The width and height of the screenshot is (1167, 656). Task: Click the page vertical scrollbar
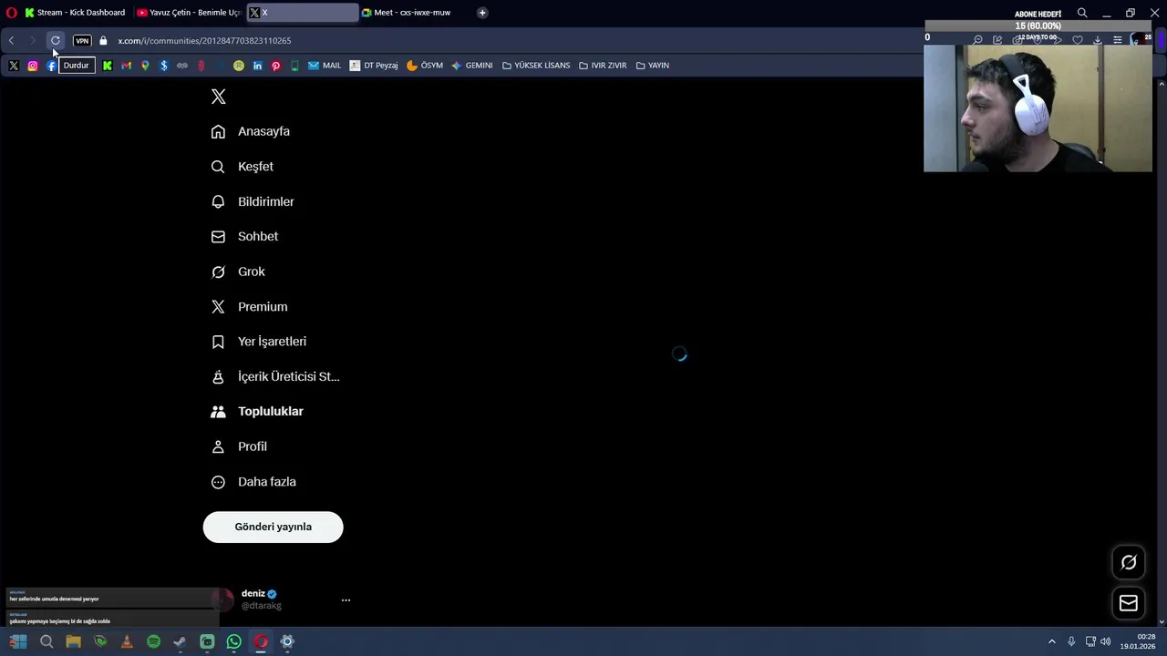[x=1162, y=352]
